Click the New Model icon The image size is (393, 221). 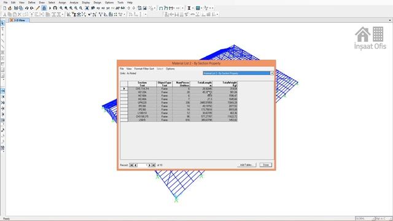point(4,8)
